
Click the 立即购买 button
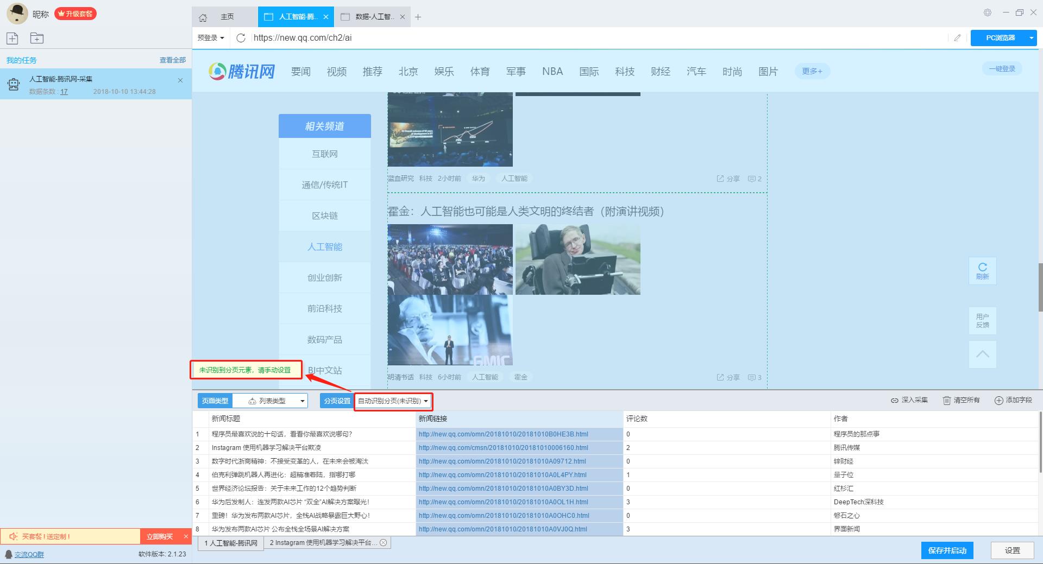point(160,536)
